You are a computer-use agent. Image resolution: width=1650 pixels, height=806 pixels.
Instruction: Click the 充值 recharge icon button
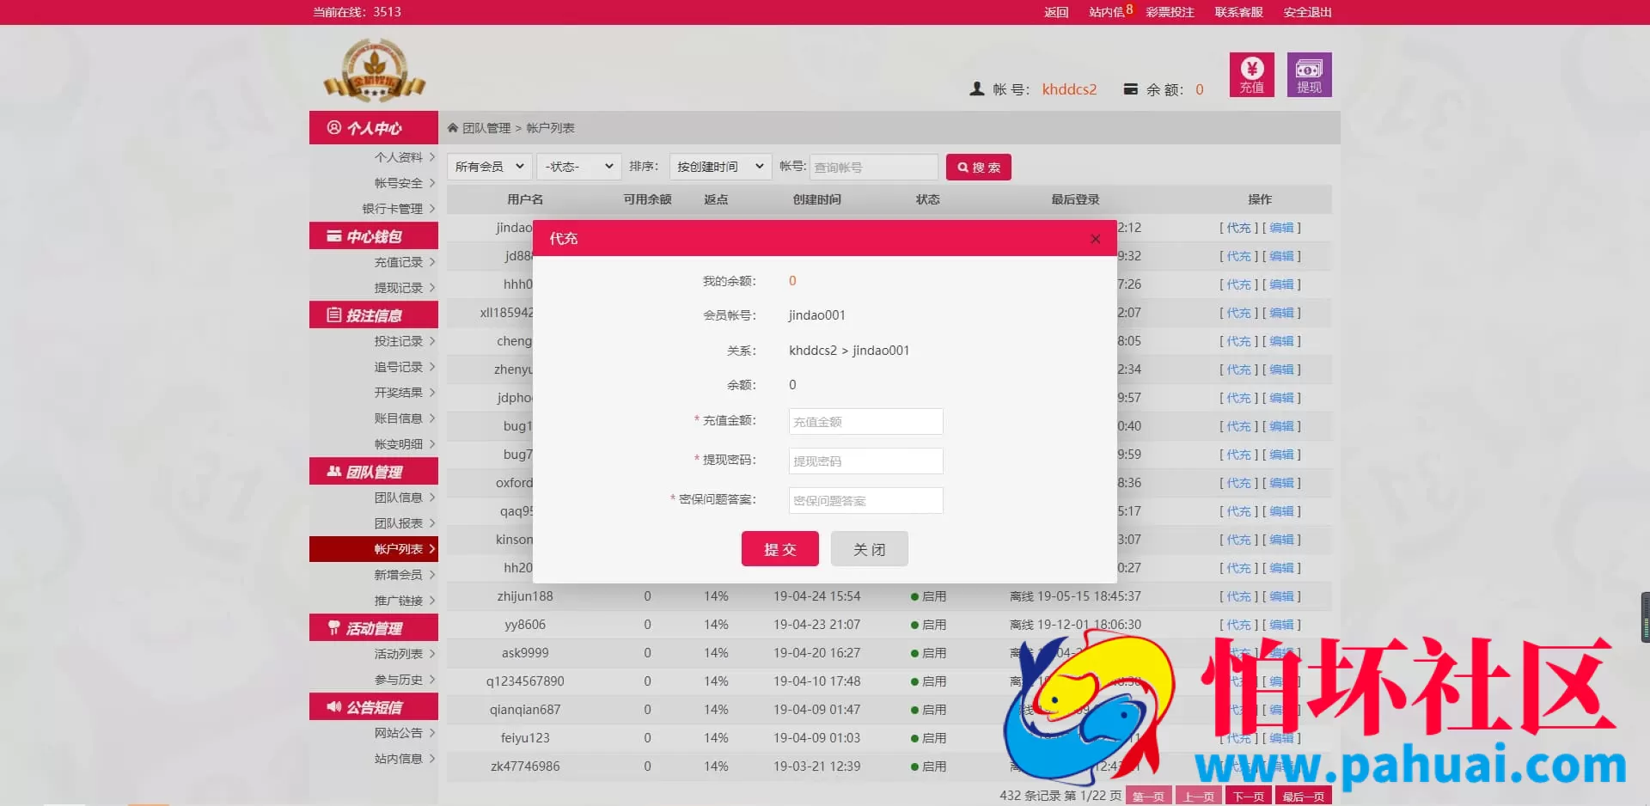coord(1251,74)
